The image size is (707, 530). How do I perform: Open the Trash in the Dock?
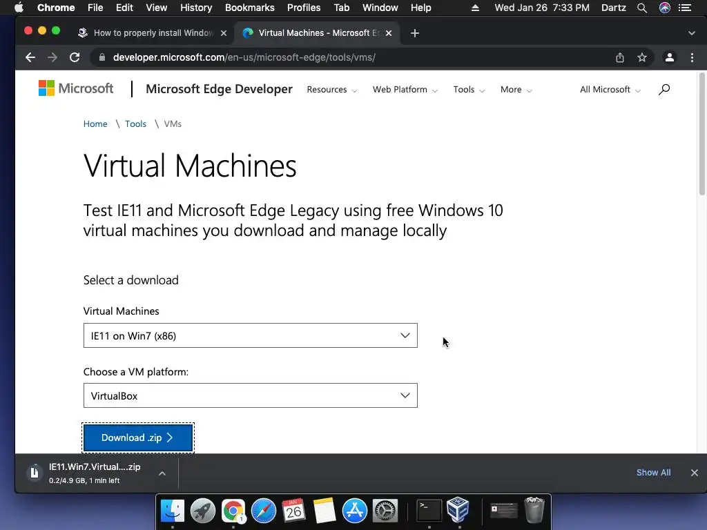pyautogui.click(x=535, y=510)
